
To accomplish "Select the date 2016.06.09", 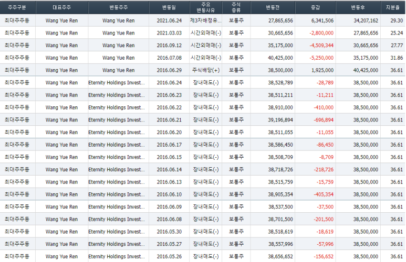I will pyautogui.click(x=169, y=207).
